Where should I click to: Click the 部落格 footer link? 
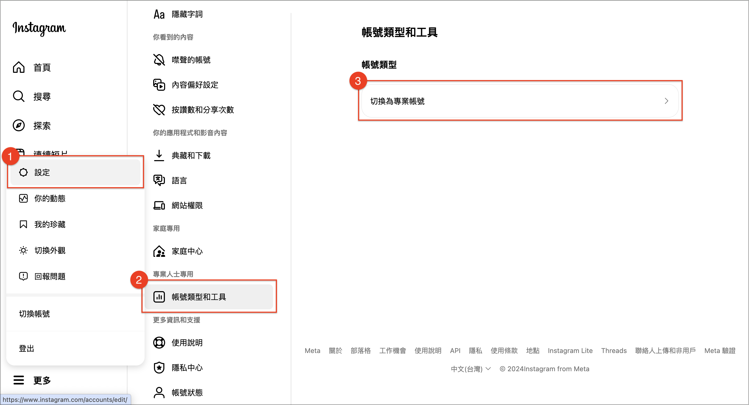coord(360,351)
